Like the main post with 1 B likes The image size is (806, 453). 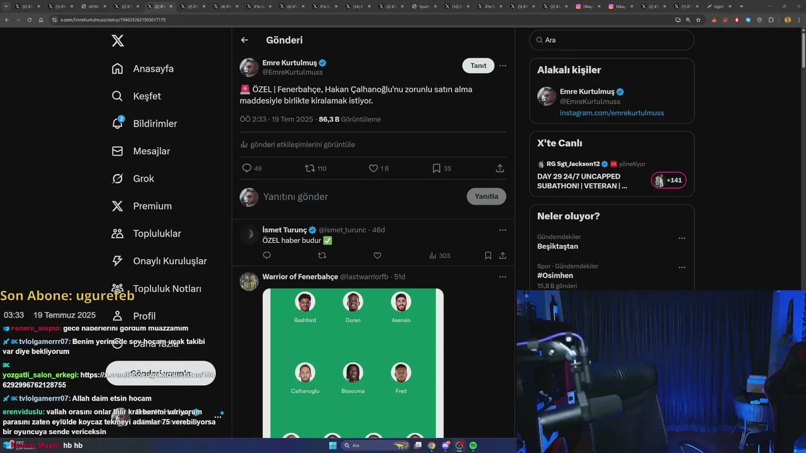pyautogui.click(x=373, y=168)
